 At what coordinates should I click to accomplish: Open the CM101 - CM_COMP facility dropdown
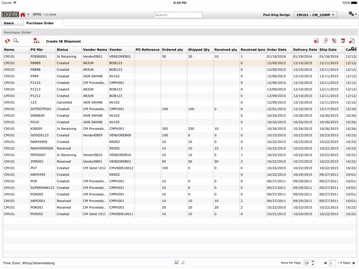tap(315, 15)
